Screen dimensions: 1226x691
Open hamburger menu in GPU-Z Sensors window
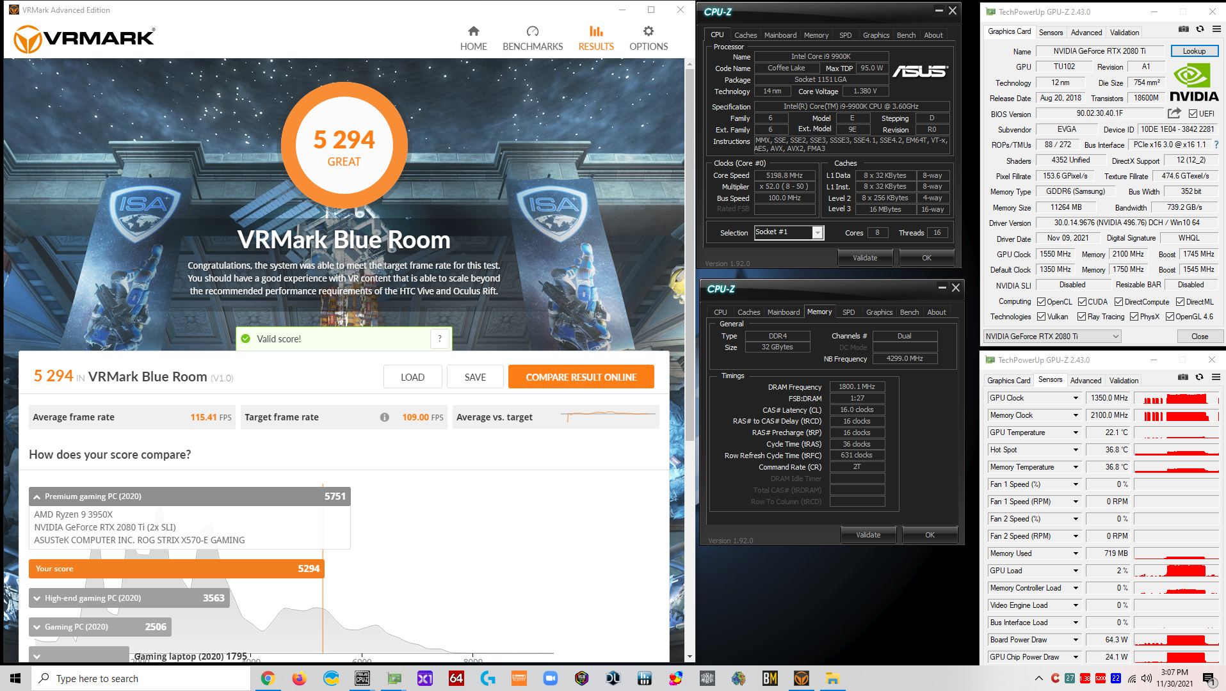[x=1216, y=377]
